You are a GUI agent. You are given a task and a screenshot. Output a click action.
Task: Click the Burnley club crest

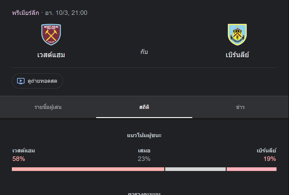[237, 34]
